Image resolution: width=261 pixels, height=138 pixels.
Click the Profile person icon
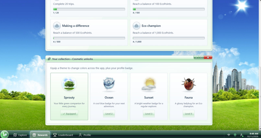pyautogui.click(x=80, y=135)
